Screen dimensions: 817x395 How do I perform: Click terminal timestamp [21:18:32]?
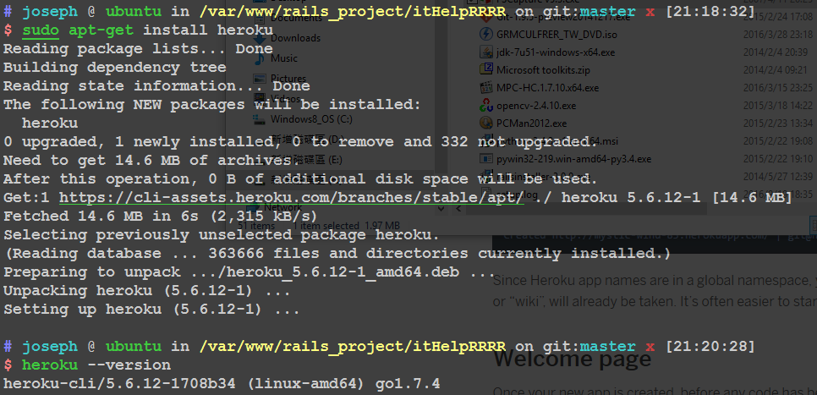click(x=710, y=12)
